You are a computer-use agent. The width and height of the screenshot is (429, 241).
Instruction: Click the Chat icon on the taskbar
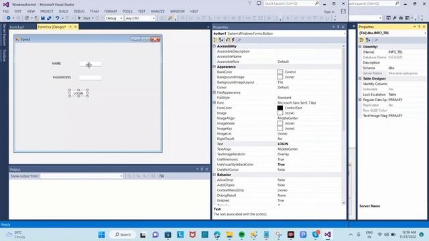click(156, 234)
